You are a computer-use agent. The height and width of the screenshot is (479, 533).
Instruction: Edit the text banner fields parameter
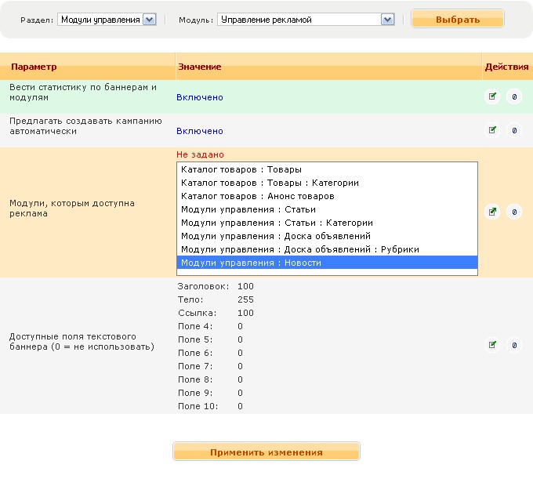492,344
